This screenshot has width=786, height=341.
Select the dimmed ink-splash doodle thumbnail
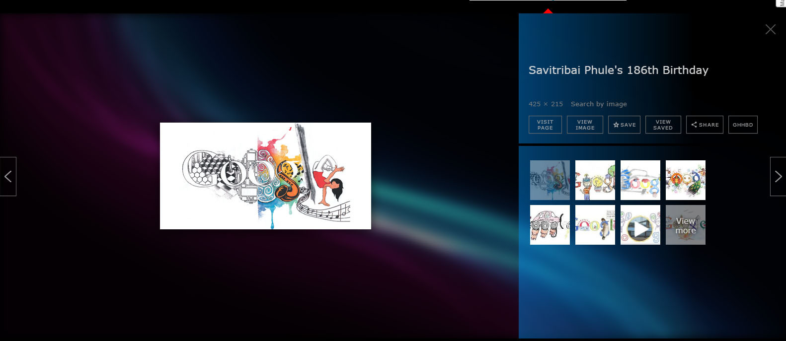550,180
